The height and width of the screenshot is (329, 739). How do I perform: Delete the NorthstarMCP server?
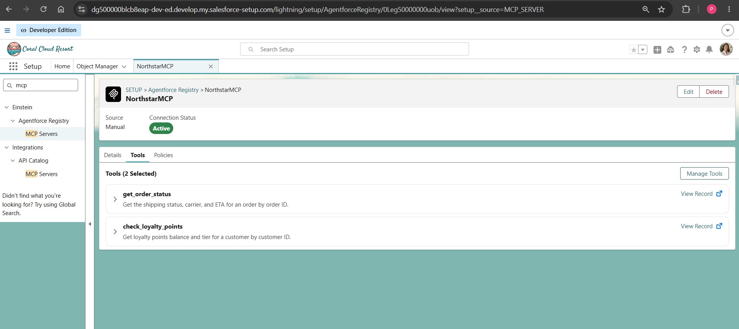point(714,92)
